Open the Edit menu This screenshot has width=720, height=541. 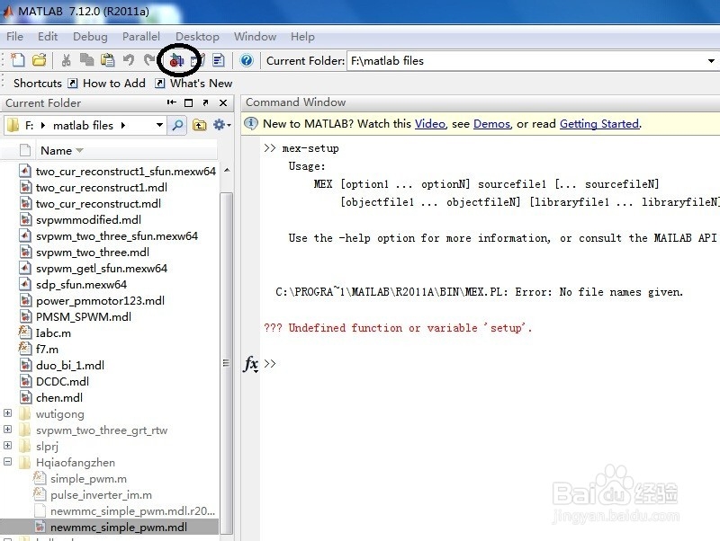point(48,37)
